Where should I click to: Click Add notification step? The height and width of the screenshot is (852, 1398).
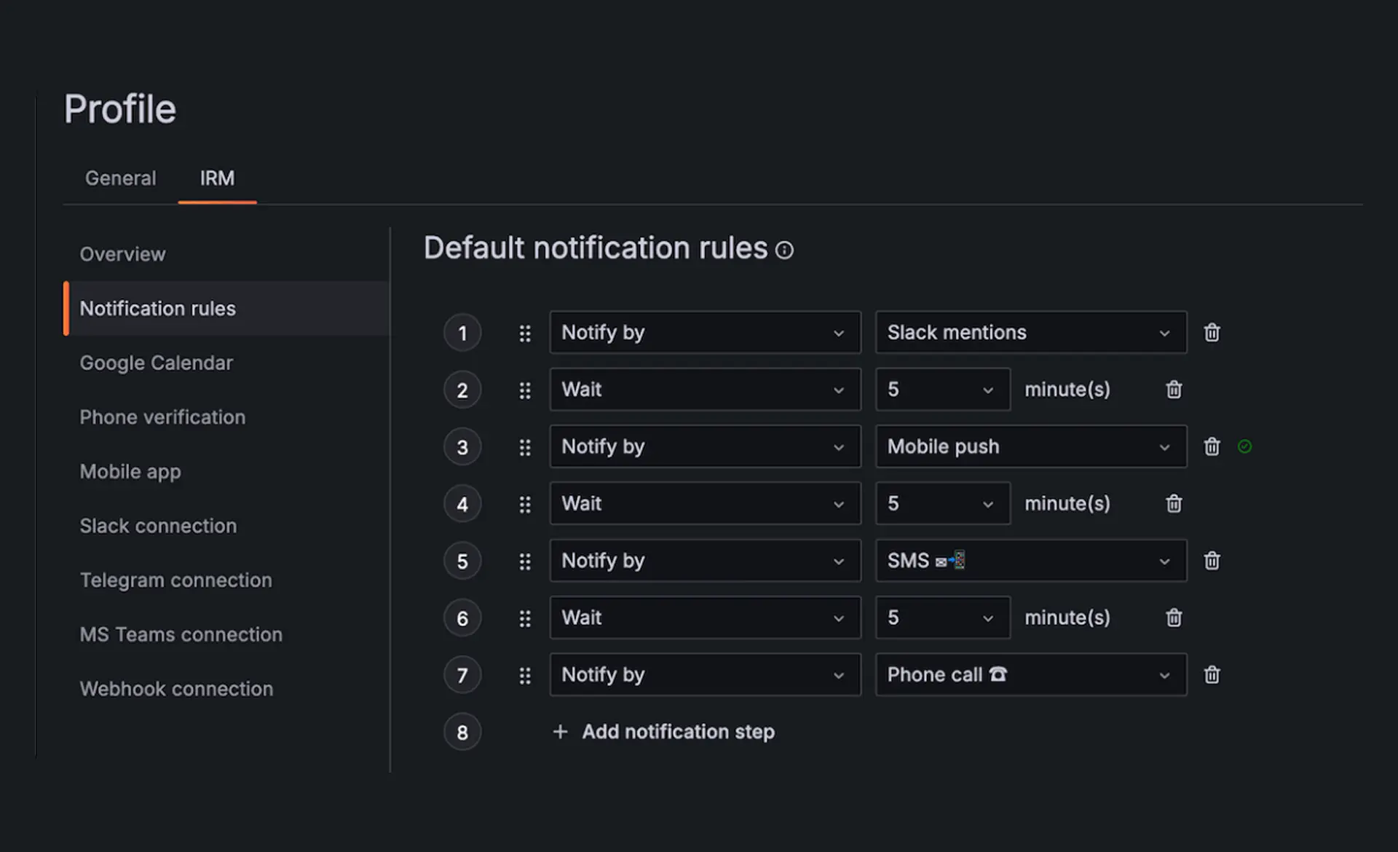pyautogui.click(x=663, y=732)
